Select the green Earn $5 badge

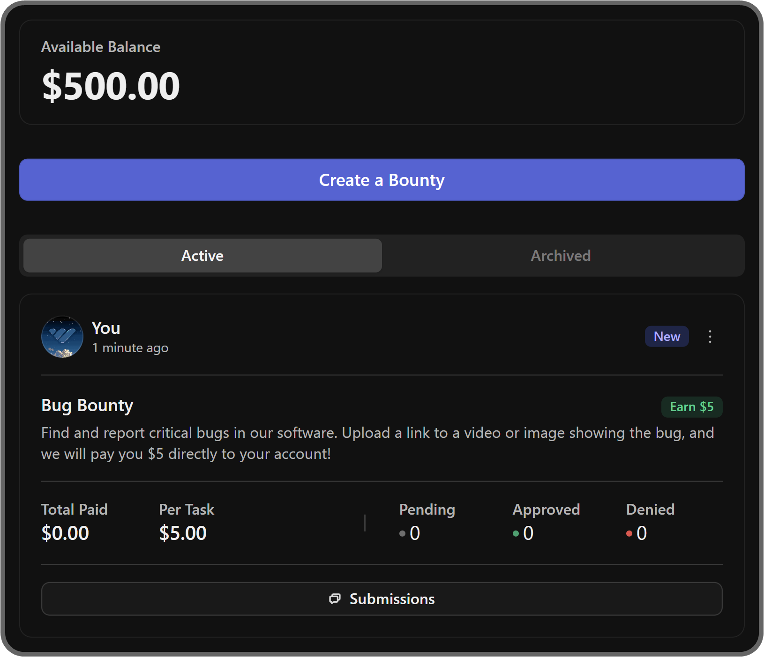point(692,406)
